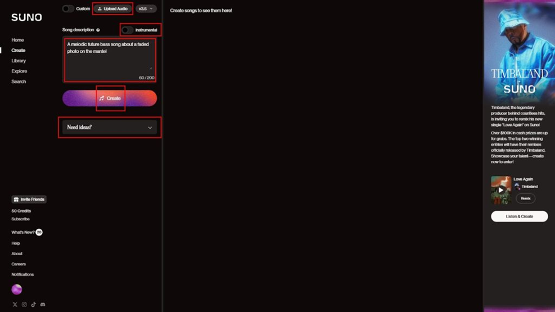Screen dimensions: 555x312
Task: Open the Instagram social link
Action: pos(24,305)
